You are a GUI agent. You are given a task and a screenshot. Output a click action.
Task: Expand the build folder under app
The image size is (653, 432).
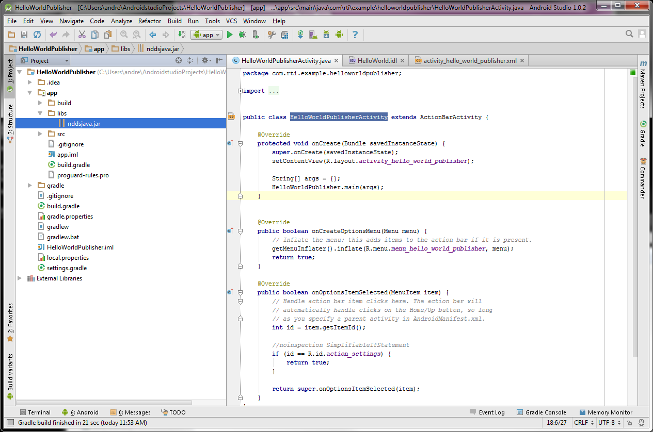coord(40,103)
